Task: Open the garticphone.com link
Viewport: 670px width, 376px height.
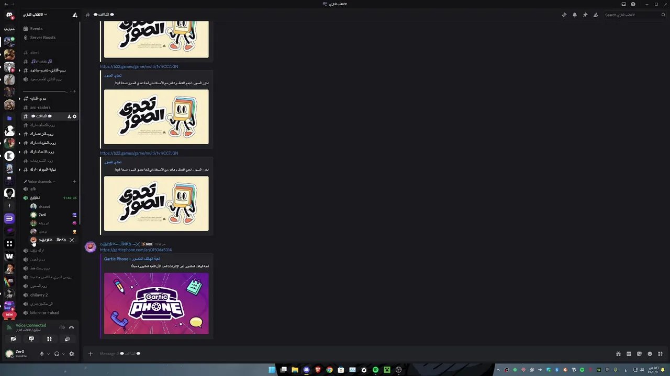Action: click(136, 250)
